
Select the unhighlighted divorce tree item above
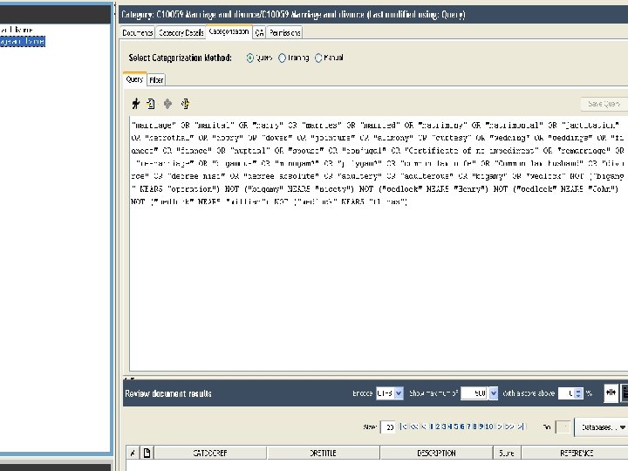coord(17,30)
